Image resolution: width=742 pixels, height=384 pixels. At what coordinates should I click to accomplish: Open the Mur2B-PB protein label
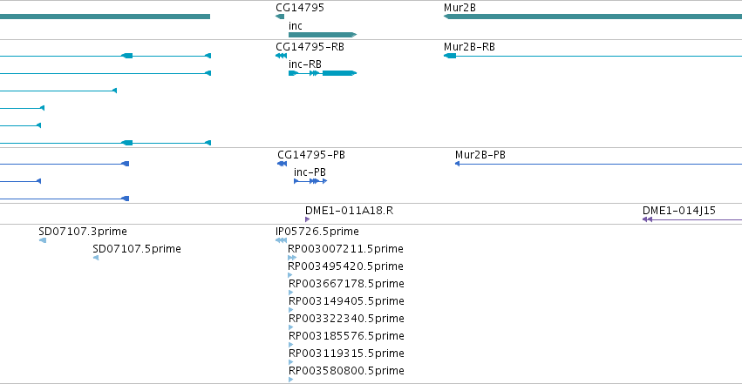(480, 154)
